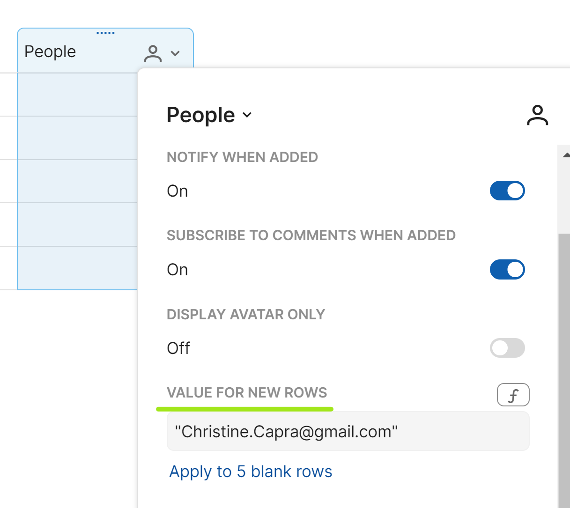This screenshot has width=570, height=508.
Task: Click the People column header name
Action: (x=50, y=52)
